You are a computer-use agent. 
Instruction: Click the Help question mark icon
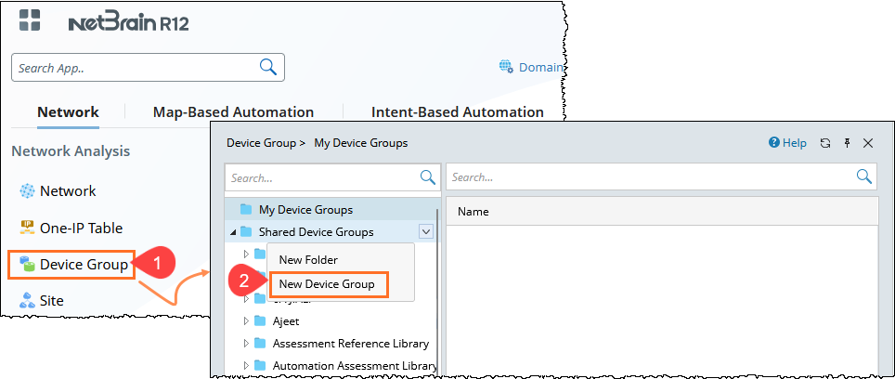773,143
